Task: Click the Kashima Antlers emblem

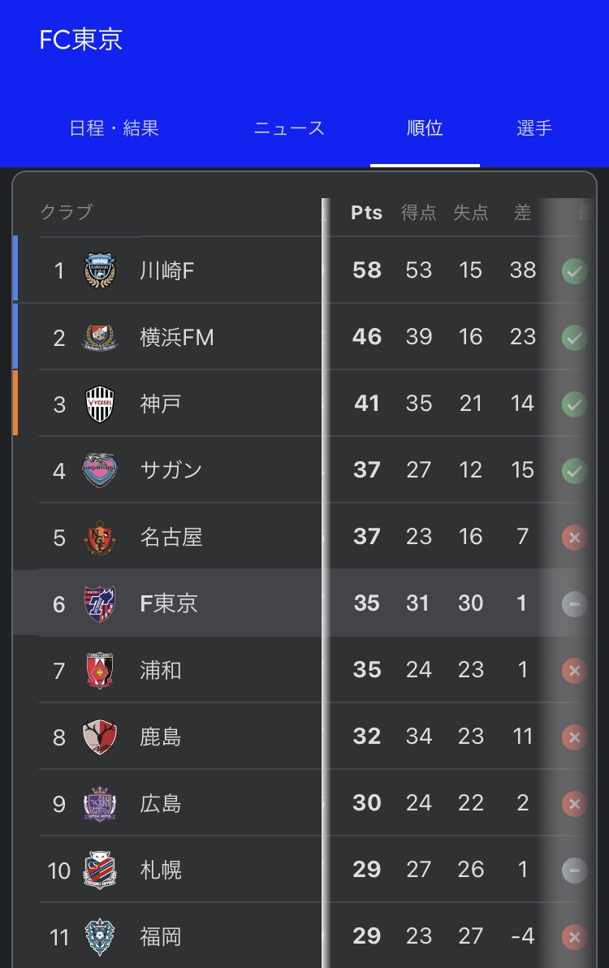Action: [x=100, y=737]
